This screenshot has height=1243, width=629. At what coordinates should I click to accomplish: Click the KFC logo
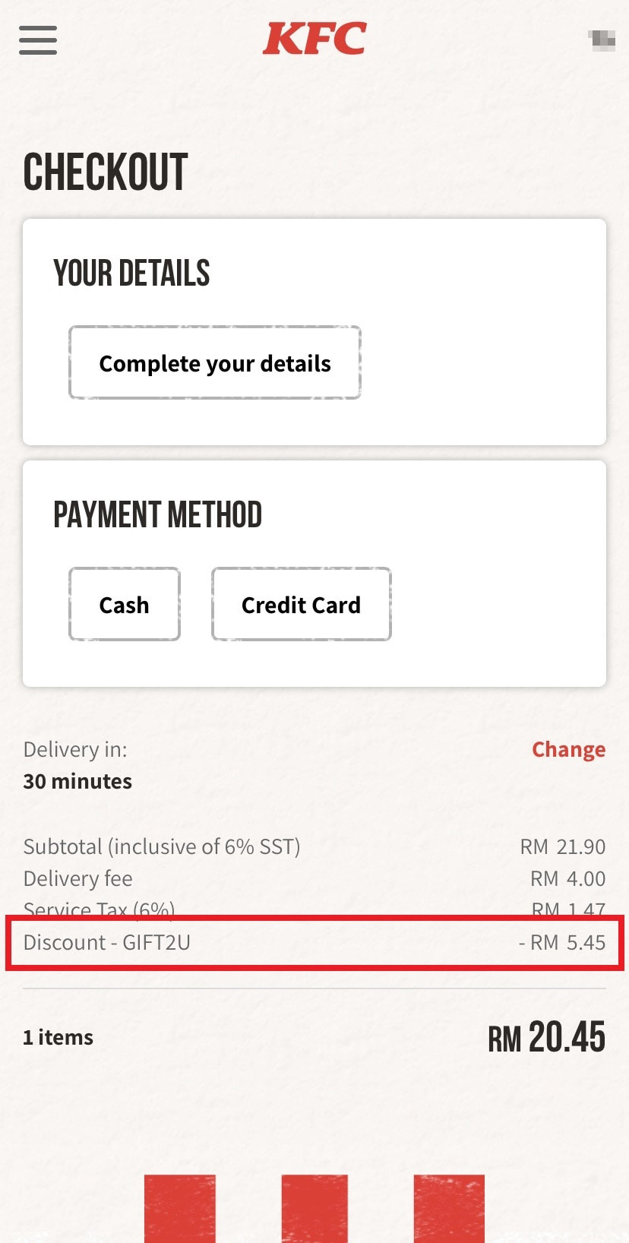point(314,38)
